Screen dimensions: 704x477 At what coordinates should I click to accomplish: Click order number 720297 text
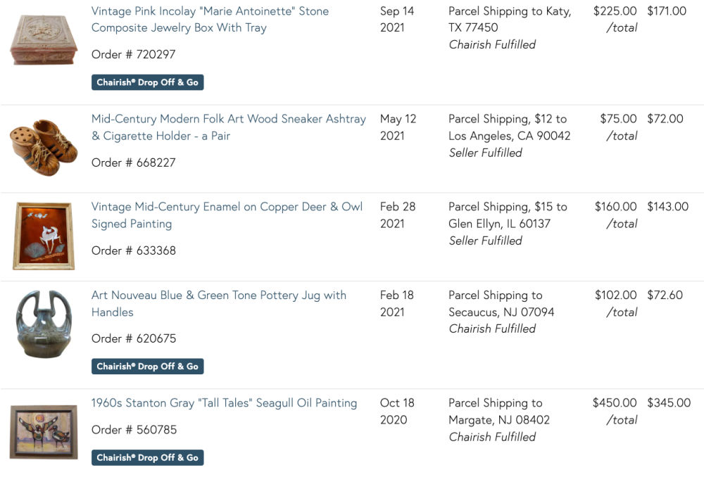coord(134,54)
